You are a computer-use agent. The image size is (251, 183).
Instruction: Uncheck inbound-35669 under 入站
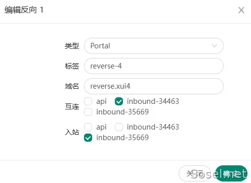coord(88,138)
